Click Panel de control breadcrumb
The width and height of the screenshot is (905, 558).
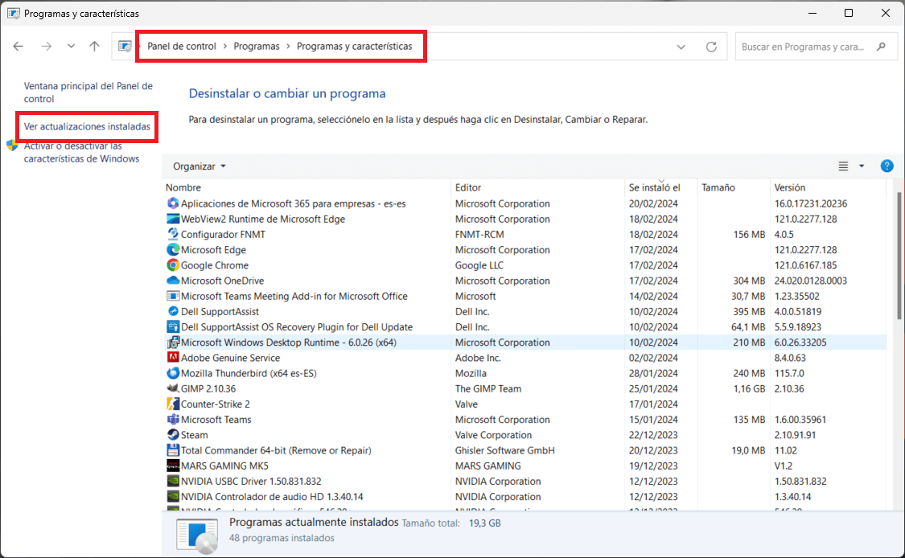tap(181, 46)
